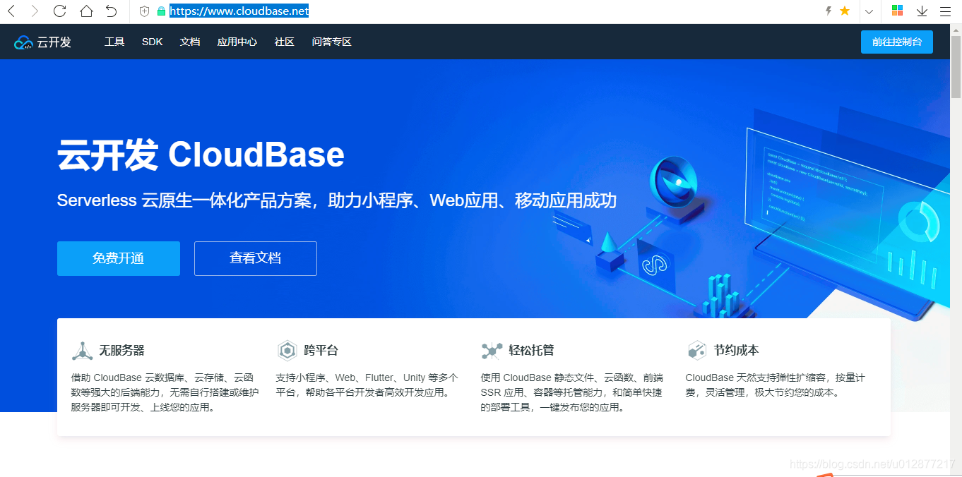
Task: Click the CloudBase cloud logo in navbar
Action: (23, 42)
